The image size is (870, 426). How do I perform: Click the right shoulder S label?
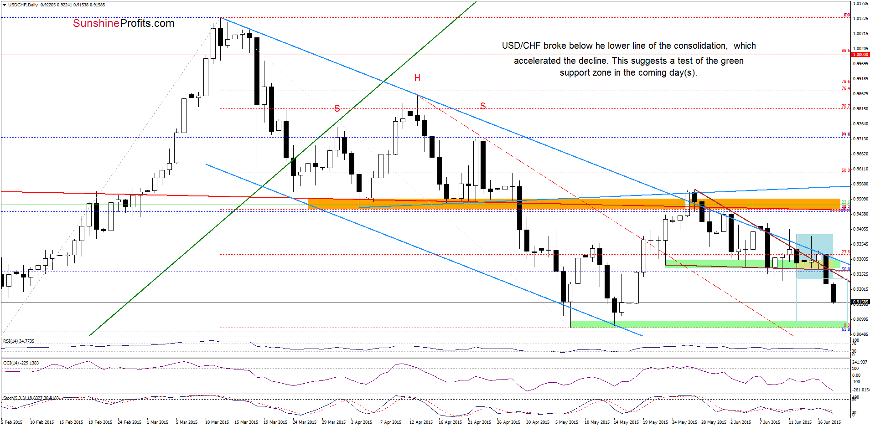click(x=483, y=106)
